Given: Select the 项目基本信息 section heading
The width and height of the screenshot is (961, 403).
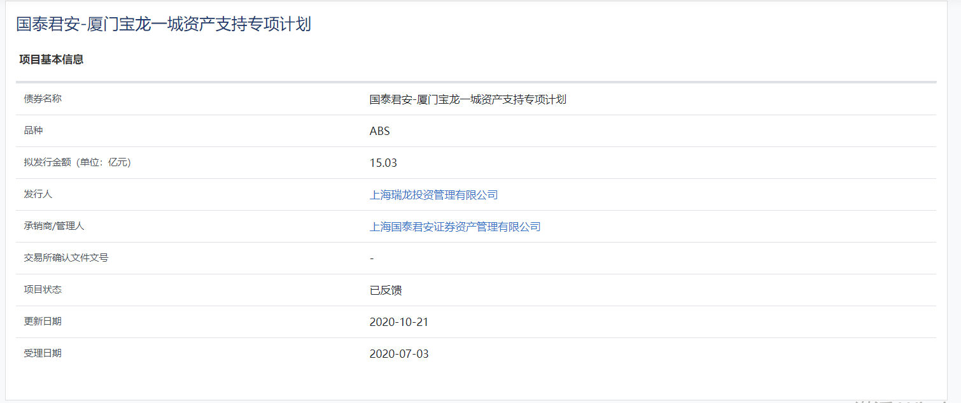Looking at the screenshot, I should [52, 59].
